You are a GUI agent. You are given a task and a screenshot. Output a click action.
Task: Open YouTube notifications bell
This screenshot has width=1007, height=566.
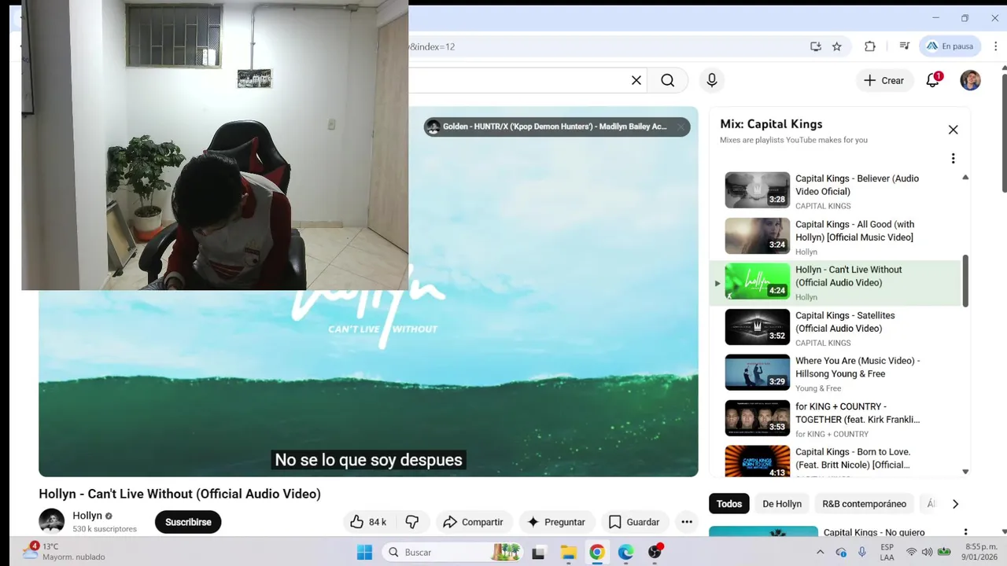(933, 80)
